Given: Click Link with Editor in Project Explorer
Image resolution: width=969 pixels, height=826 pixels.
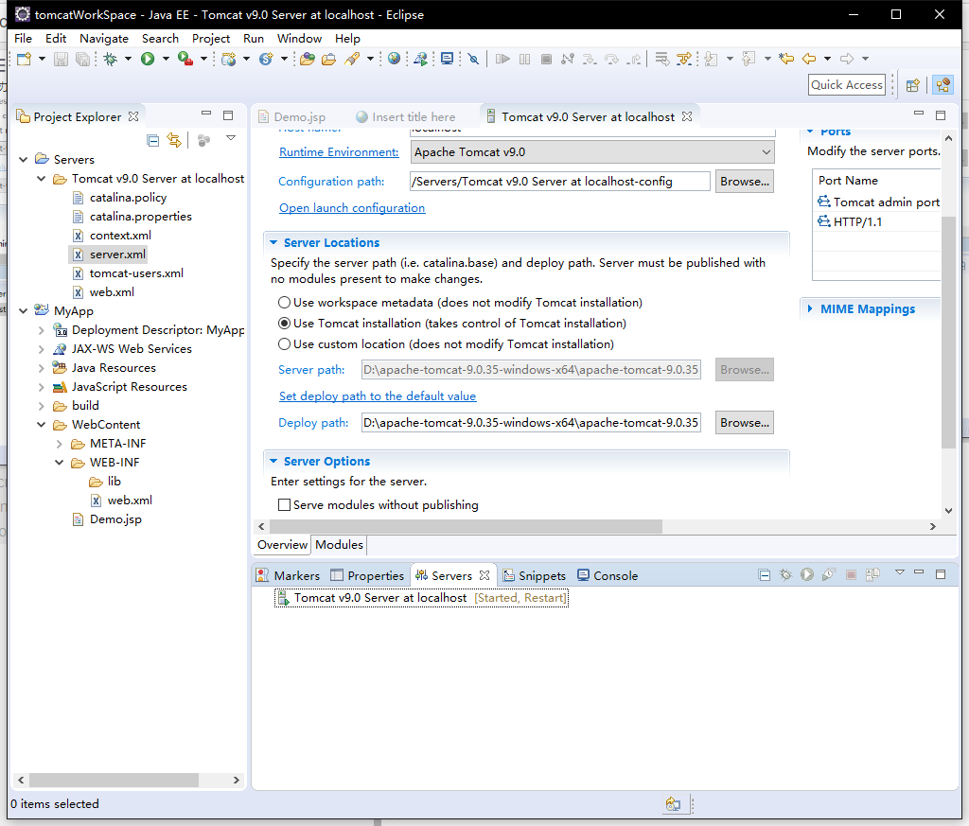Looking at the screenshot, I should (174, 140).
